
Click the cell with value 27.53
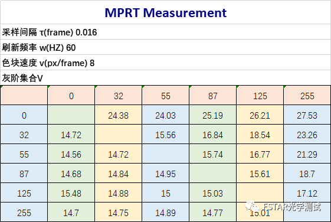click(x=307, y=115)
